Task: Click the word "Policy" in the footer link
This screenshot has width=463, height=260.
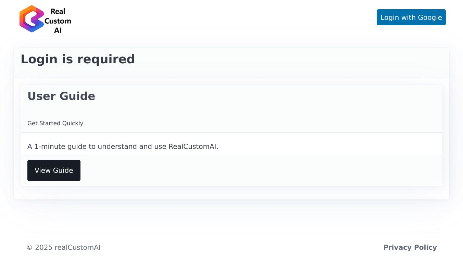Action: [425, 247]
